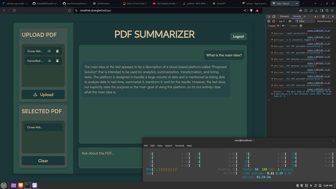Select the DevTools inspect element tool

[269, 17]
